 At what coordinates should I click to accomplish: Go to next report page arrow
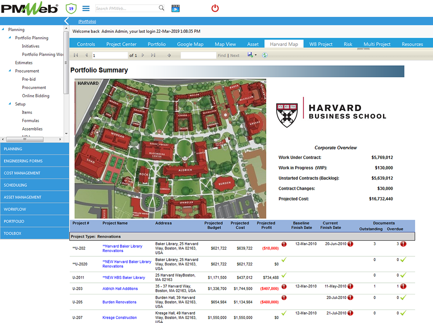pyautogui.click(x=142, y=55)
